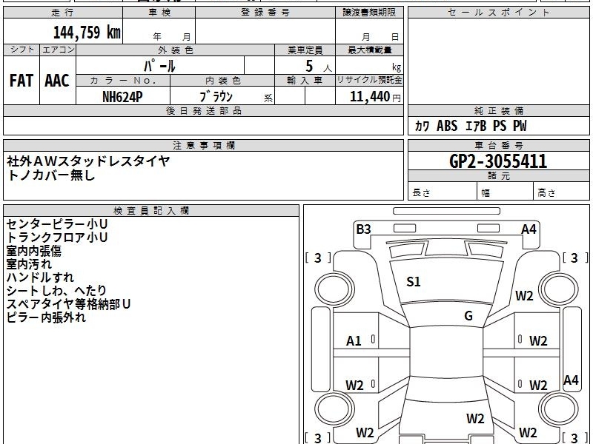This screenshot has width=593, height=444.
Task: Select the recycle deposit 11,440 円
Action: [x=375, y=97]
